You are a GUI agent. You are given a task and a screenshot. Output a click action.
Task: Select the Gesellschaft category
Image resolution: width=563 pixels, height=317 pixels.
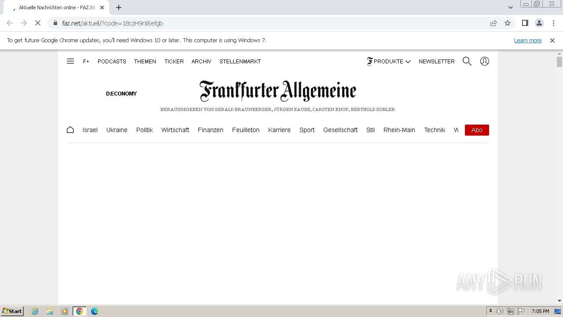tap(340, 130)
